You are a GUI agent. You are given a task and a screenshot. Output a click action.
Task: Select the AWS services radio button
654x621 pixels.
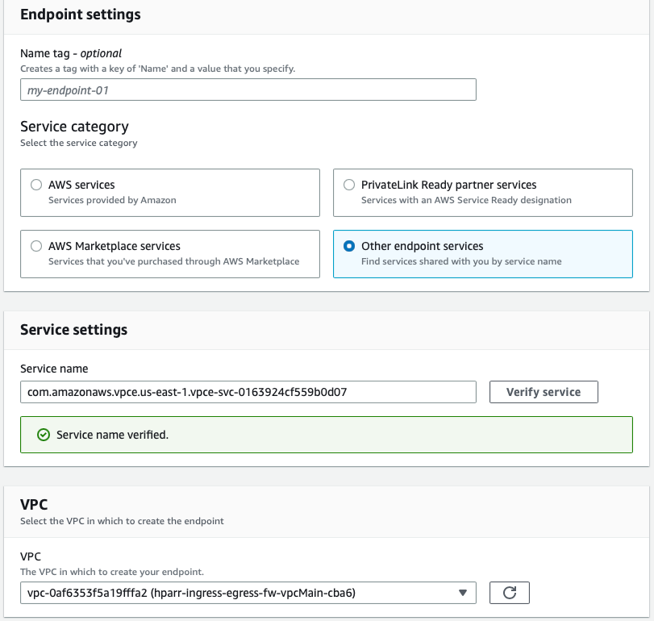pos(36,185)
